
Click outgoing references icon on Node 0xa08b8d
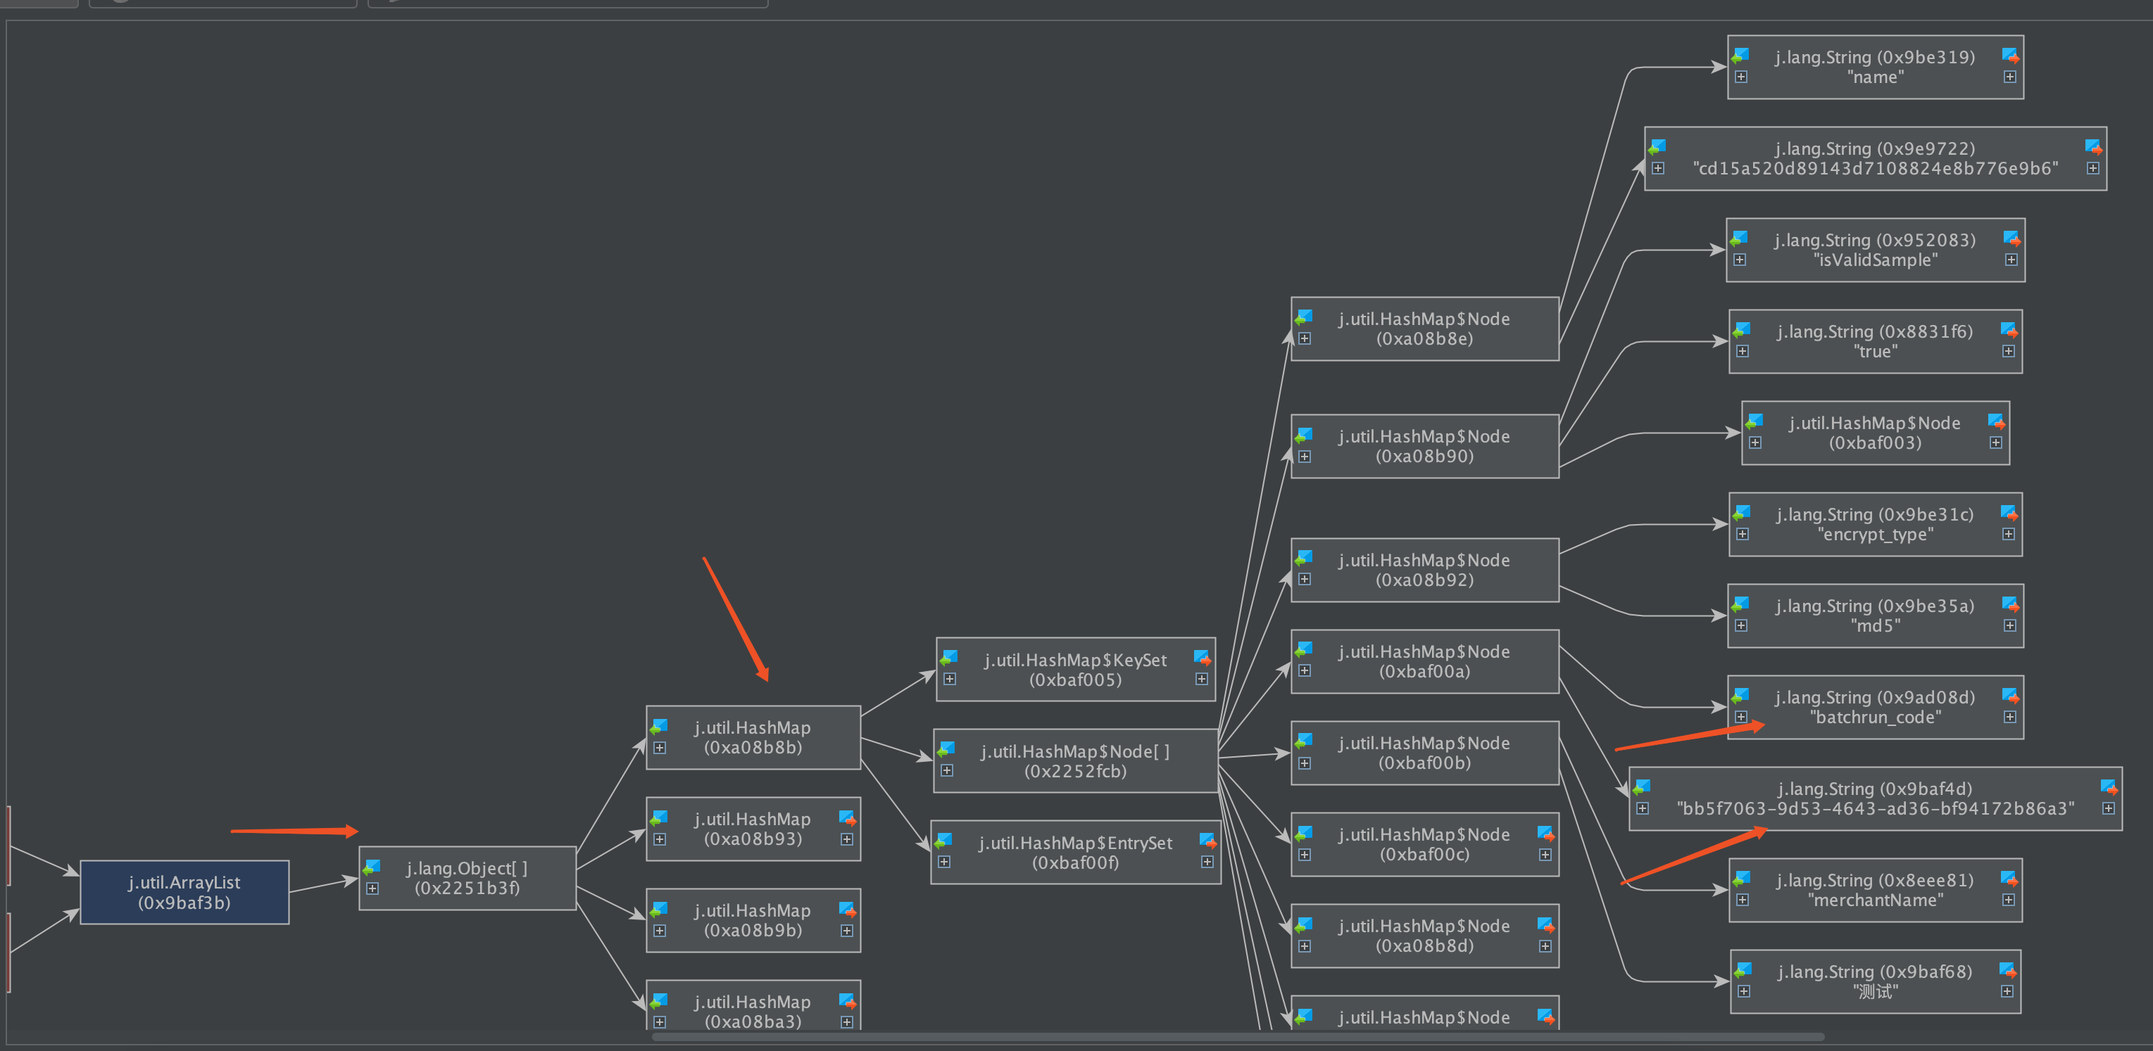coord(1545,925)
